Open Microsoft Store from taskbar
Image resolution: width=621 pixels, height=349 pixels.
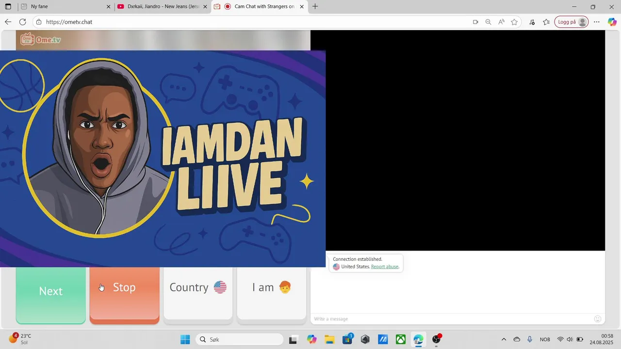(347, 339)
